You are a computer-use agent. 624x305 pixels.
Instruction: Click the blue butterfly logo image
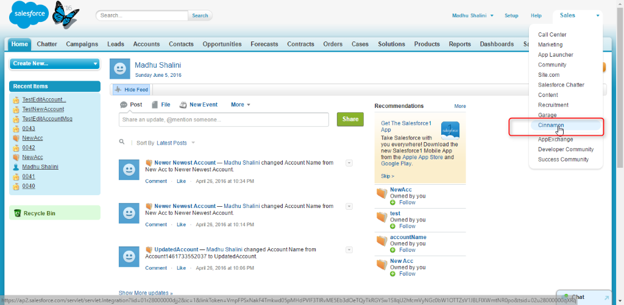click(x=65, y=14)
